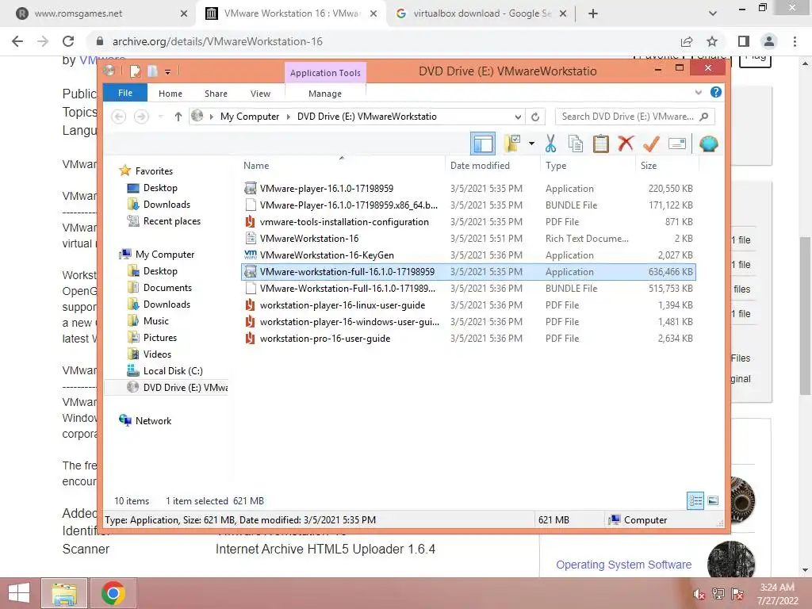Image resolution: width=812 pixels, height=609 pixels.
Task: Open Classic Shell settings via the shell icon
Action: 708,144
